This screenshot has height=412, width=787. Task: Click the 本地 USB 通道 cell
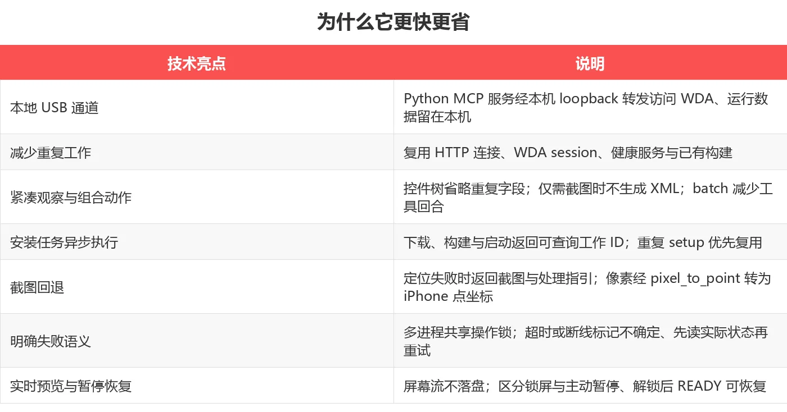197,107
